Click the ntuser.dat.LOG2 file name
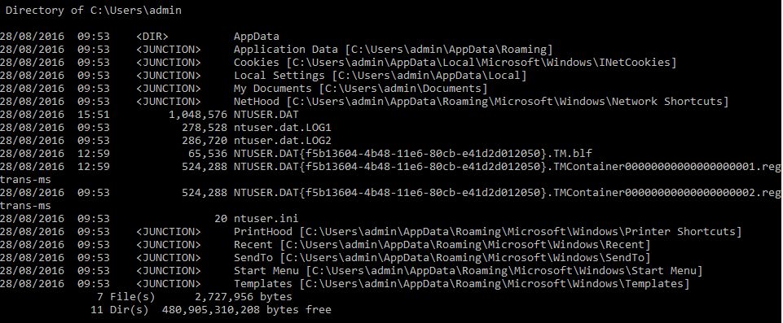783x323 pixels. pos(283,140)
